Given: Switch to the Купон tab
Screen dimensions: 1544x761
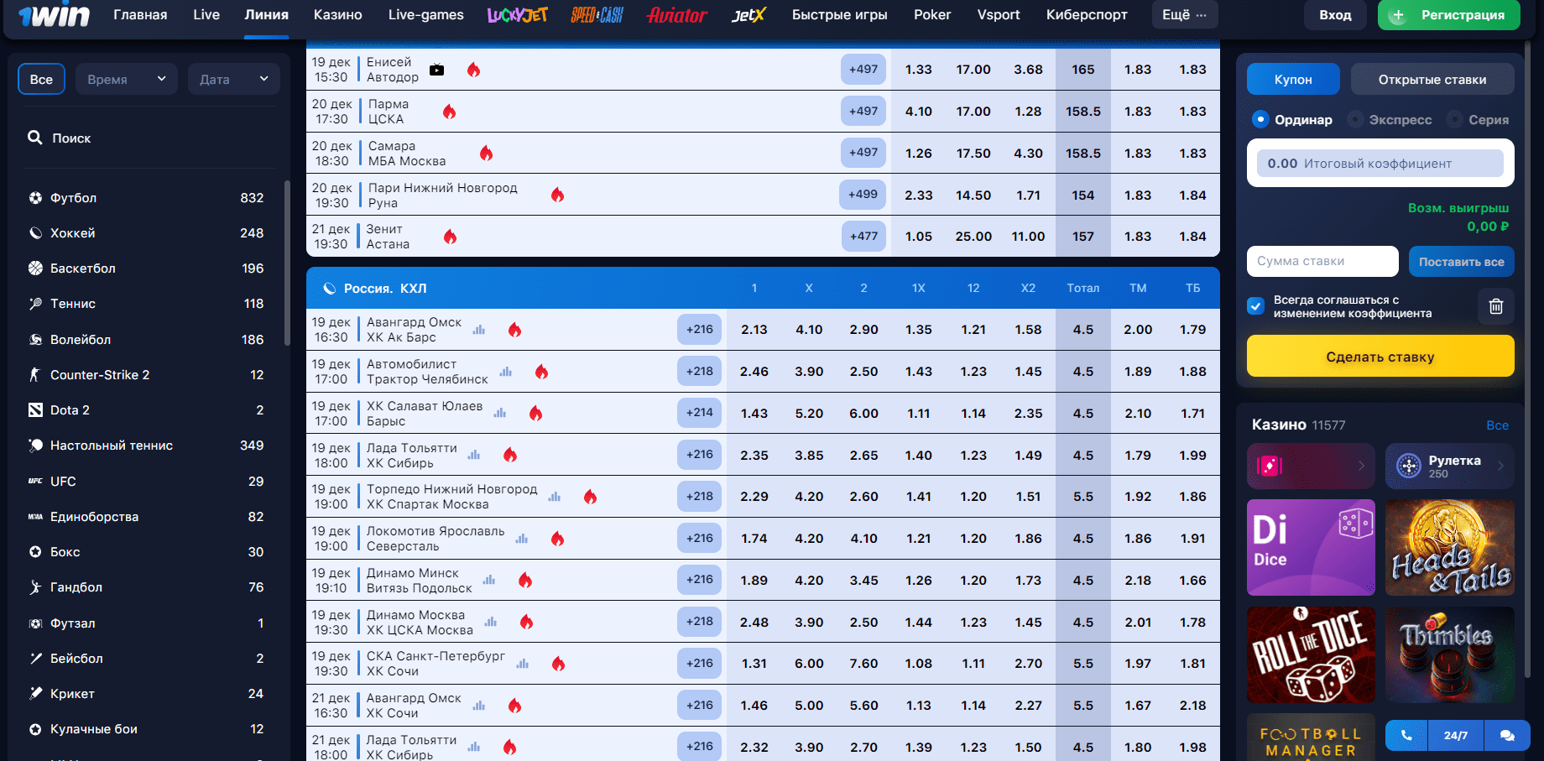Looking at the screenshot, I should (1293, 79).
